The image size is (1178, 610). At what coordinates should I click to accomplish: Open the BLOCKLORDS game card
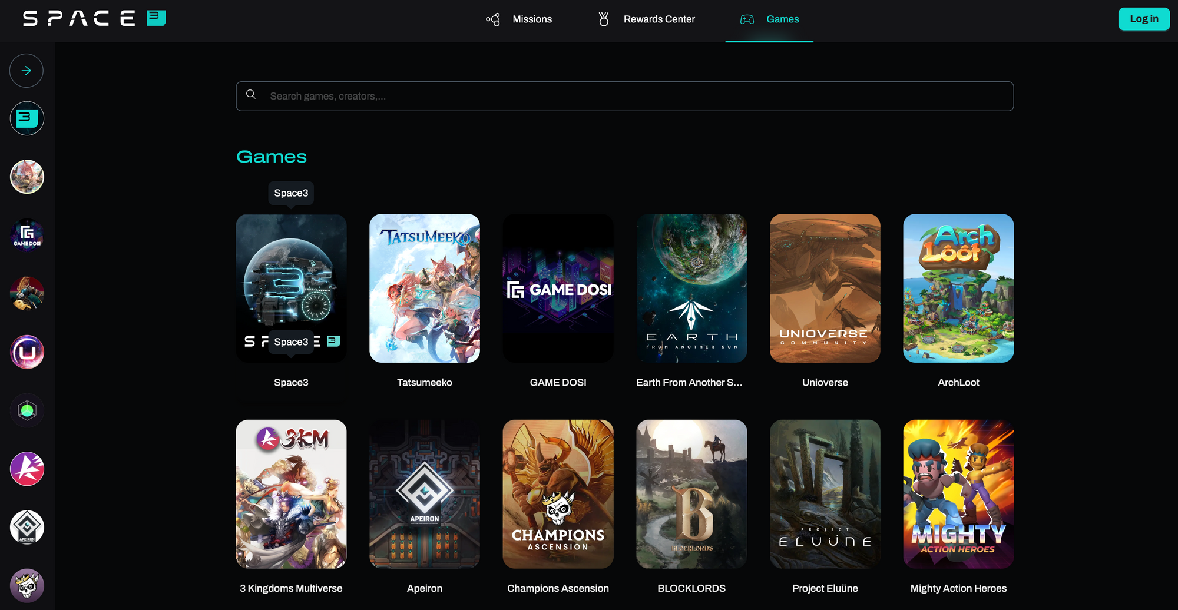[691, 494]
